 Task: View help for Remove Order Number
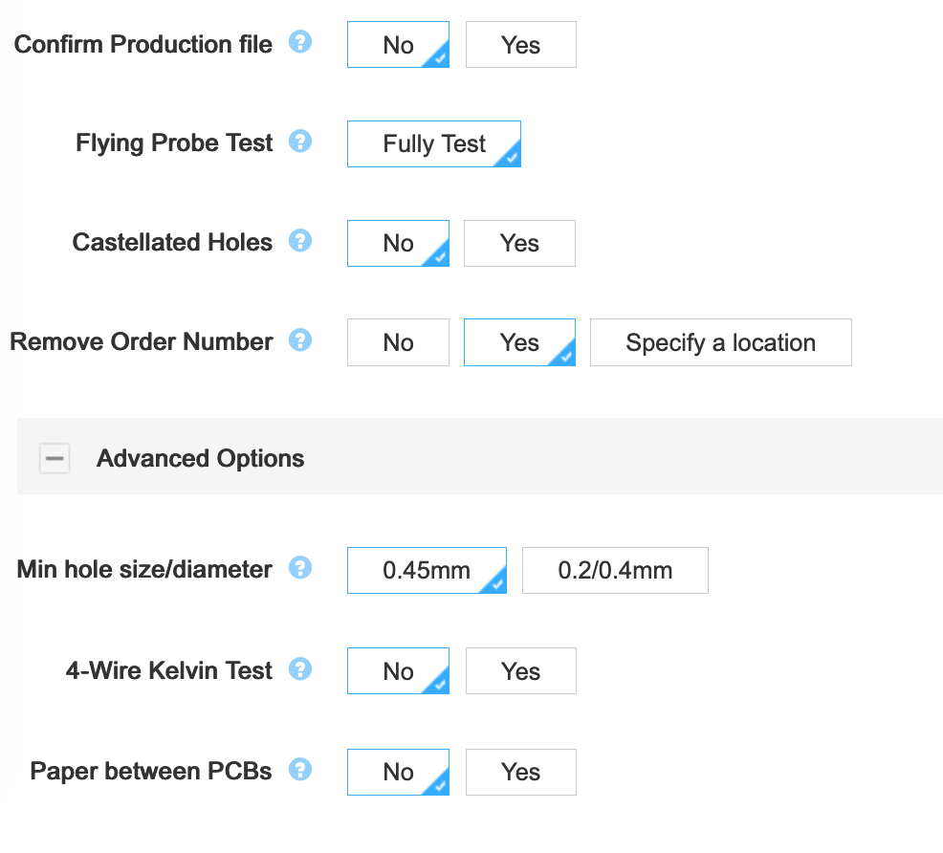click(x=300, y=339)
